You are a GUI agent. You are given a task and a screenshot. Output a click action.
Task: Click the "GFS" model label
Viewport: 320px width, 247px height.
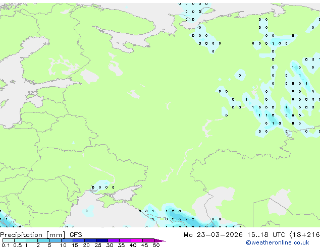[x=76, y=235]
